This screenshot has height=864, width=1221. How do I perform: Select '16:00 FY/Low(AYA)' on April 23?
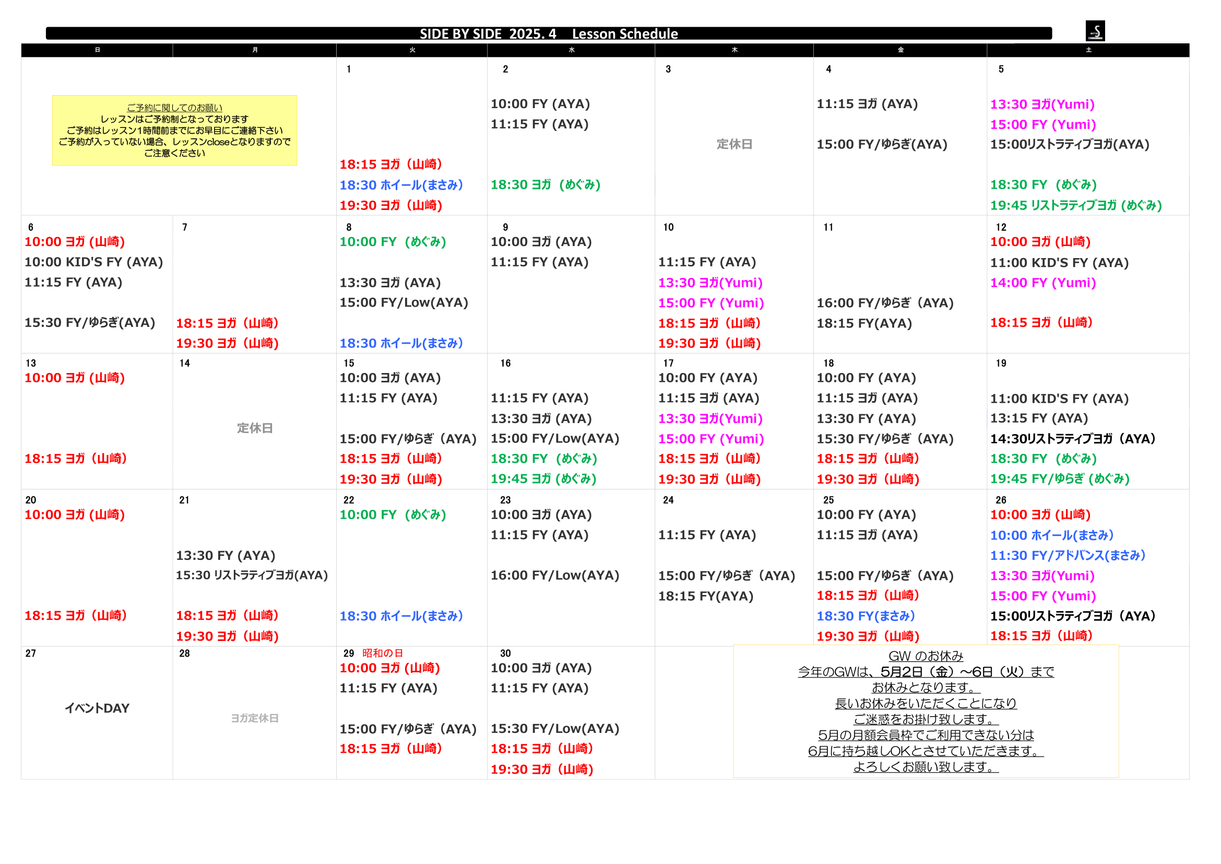point(555,575)
